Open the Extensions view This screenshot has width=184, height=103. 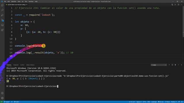[x=2, y=30]
